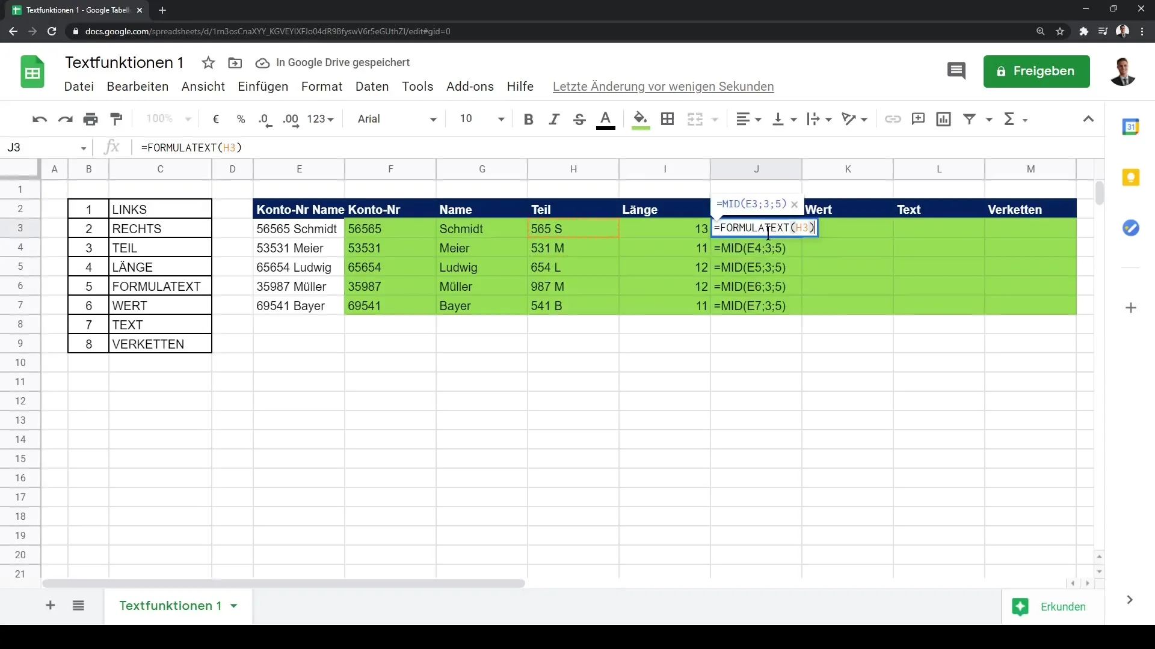Open borders menu
This screenshot has width=1155, height=649.
[667, 119]
